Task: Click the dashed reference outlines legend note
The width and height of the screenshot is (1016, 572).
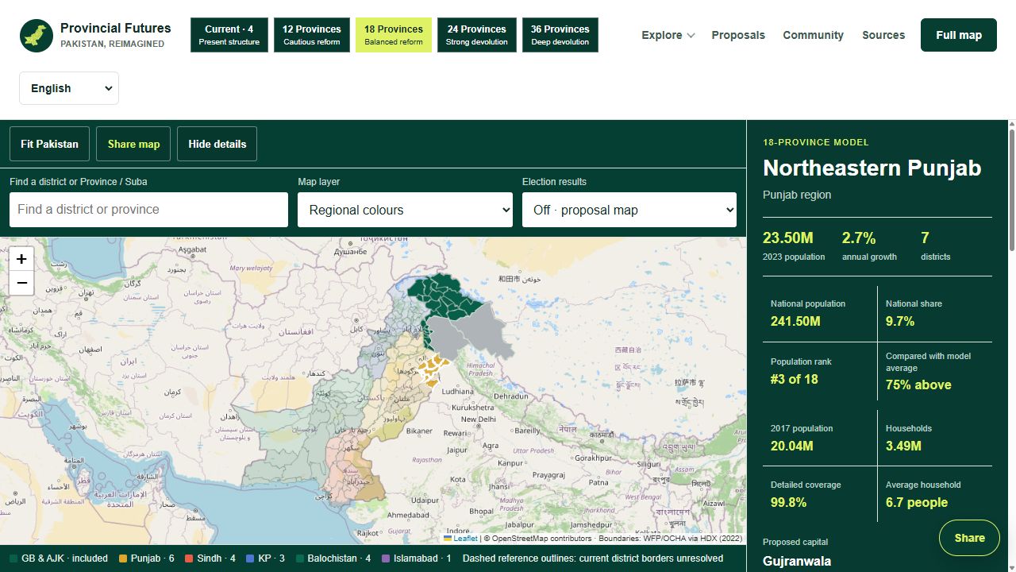Action: 593,558
